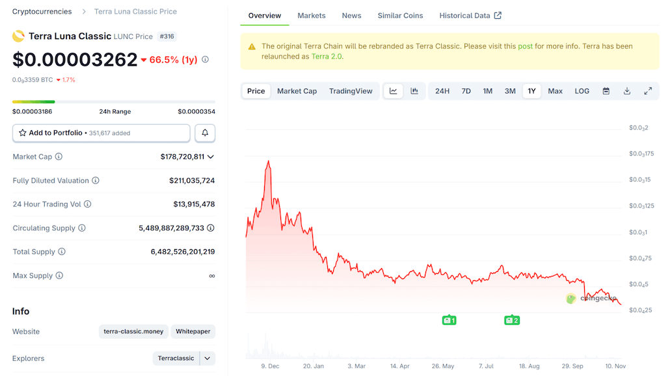Click the price alert bell icon
The image size is (672, 376).
204,133
